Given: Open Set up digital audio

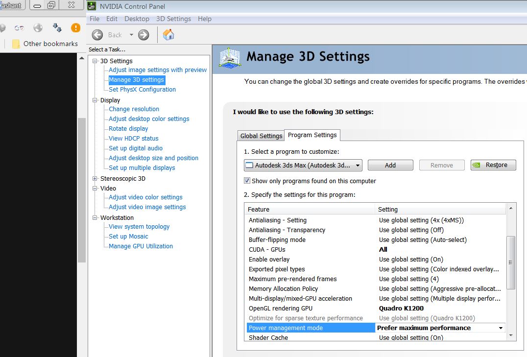Looking at the screenshot, I should coord(136,148).
